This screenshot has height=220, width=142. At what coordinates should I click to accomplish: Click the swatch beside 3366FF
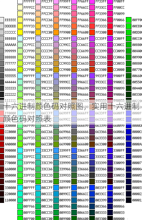[74, 150]
